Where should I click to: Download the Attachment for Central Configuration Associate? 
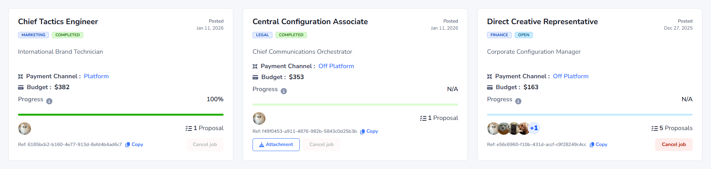coord(276,144)
